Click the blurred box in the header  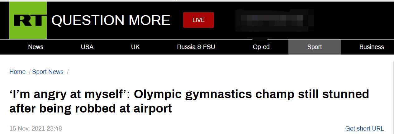(x=274, y=20)
